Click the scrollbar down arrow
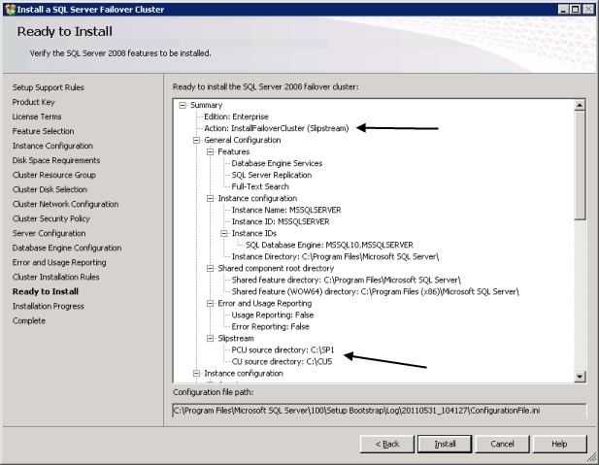The height and width of the screenshot is (465, 599). (580, 377)
